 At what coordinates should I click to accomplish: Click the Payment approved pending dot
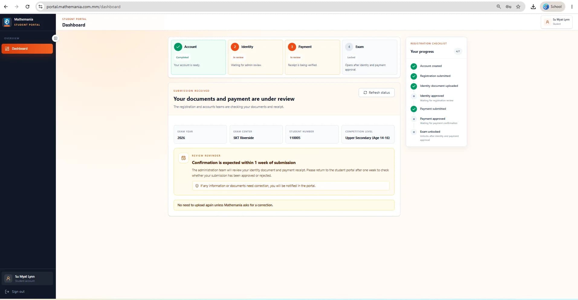tap(414, 119)
